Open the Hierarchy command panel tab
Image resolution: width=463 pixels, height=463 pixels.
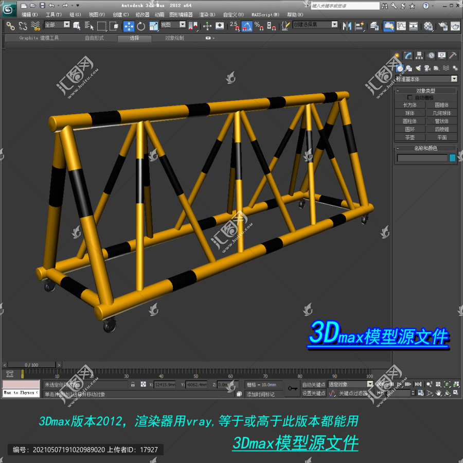pos(419,56)
